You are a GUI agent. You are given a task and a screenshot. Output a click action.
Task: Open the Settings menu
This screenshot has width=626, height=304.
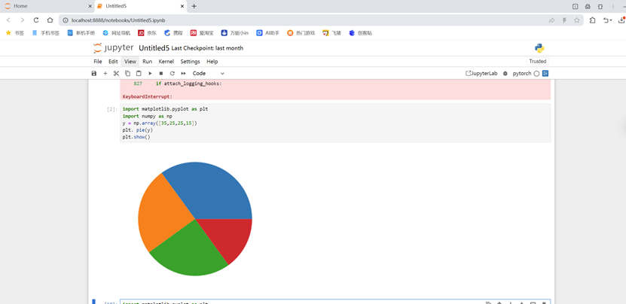tap(190, 62)
